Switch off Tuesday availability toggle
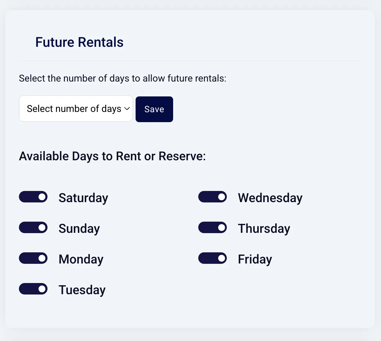The height and width of the screenshot is (341, 381). tap(33, 289)
